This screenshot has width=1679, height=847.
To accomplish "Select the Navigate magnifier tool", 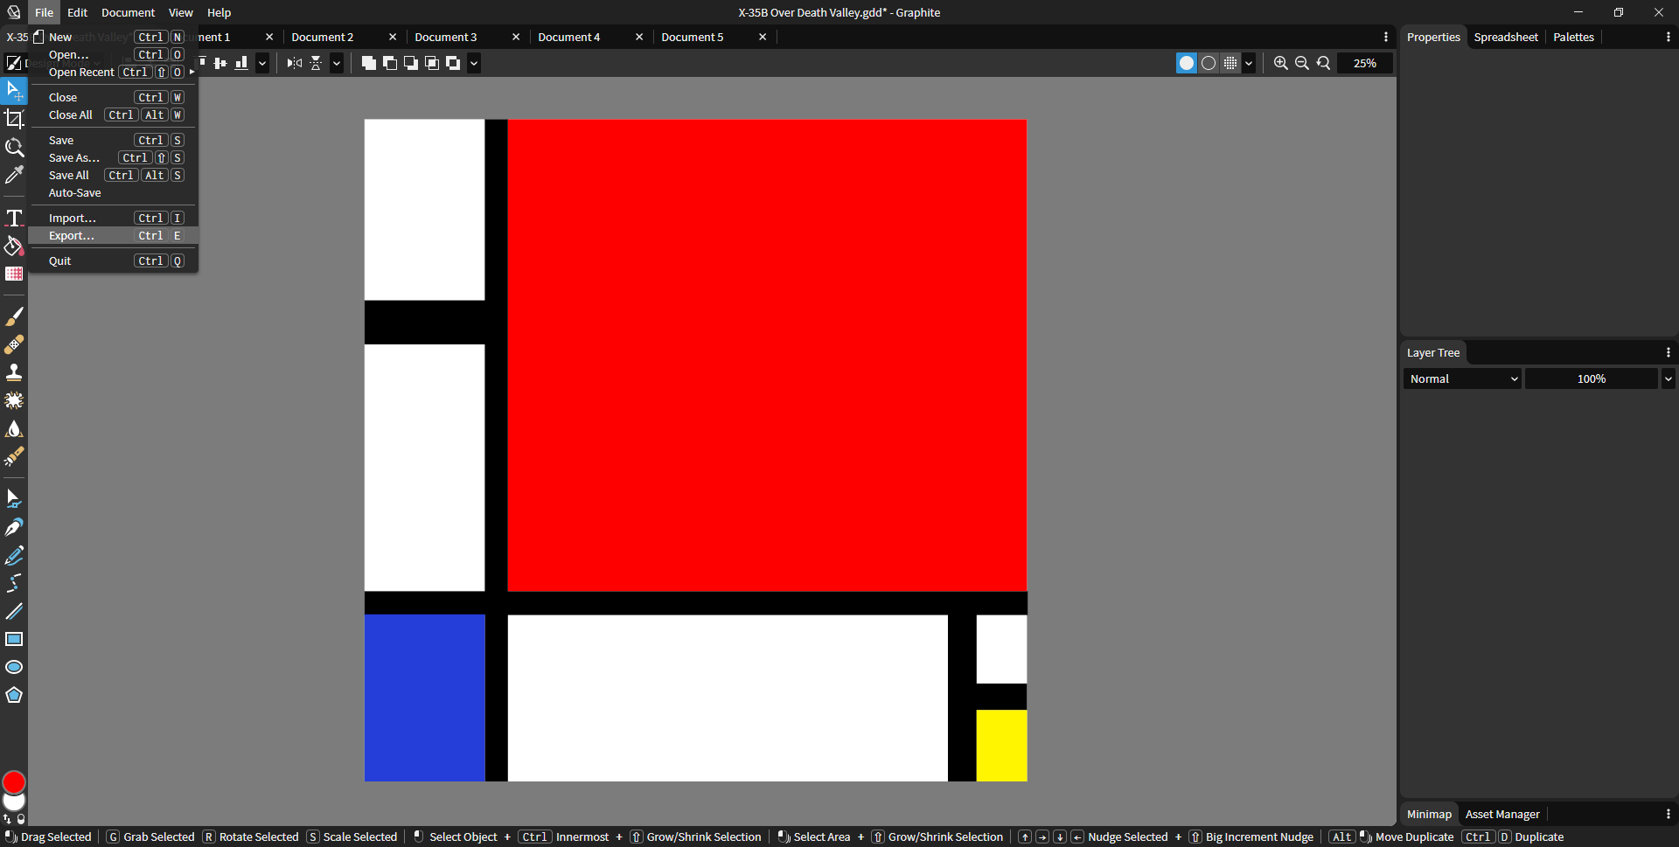I will 14,147.
